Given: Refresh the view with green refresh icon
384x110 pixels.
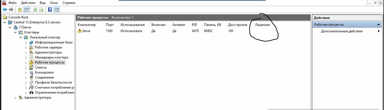Looking at the screenshot, I should (35, 10).
